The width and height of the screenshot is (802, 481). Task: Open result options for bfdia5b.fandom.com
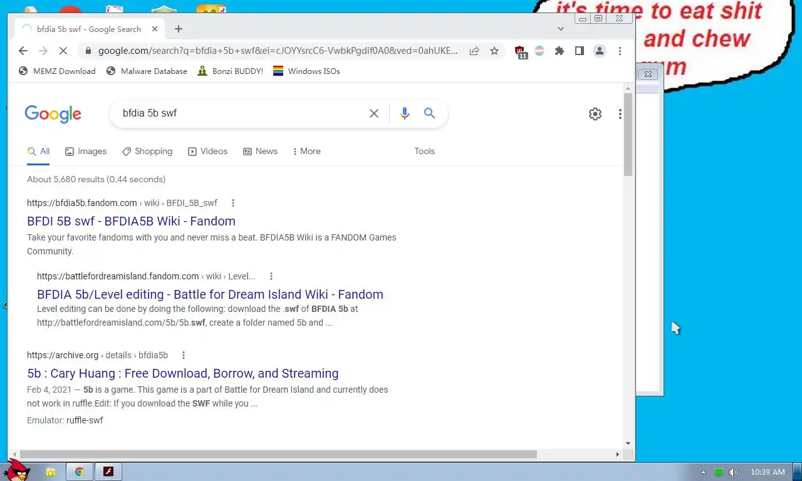233,203
